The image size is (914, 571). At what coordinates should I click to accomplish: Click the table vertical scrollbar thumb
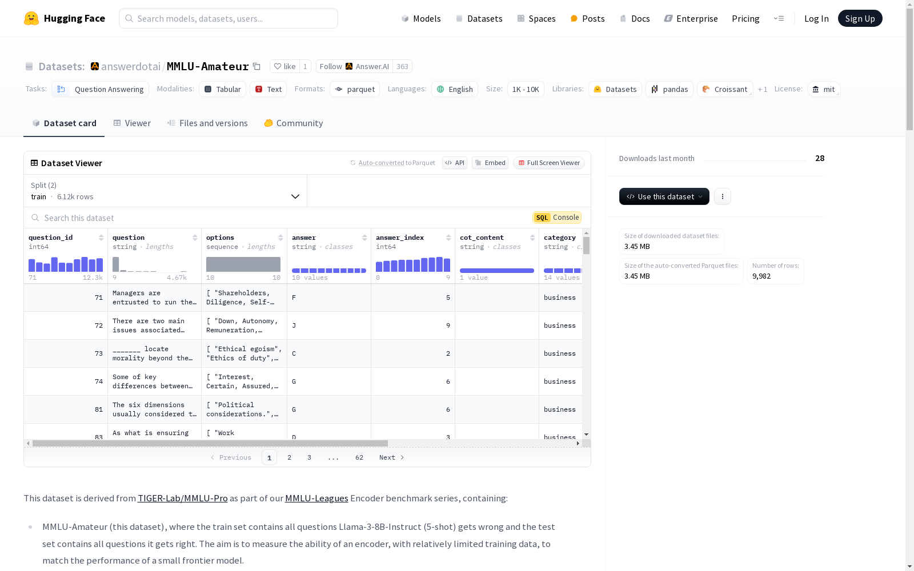click(586, 246)
